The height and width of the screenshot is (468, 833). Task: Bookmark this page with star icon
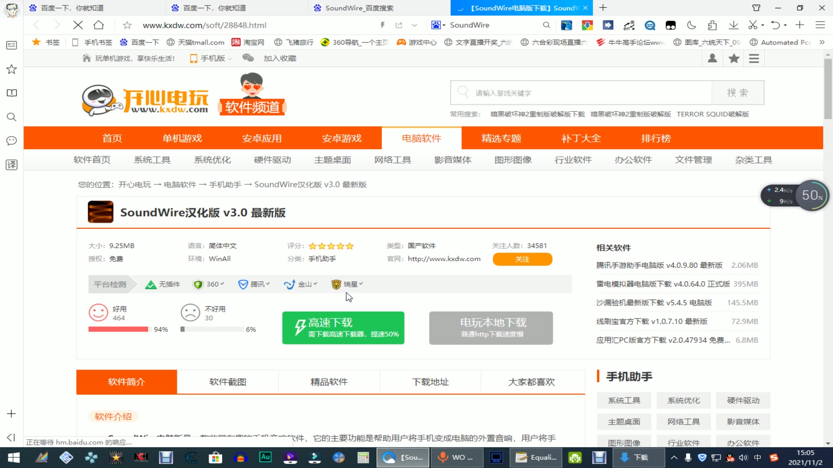pos(127,25)
